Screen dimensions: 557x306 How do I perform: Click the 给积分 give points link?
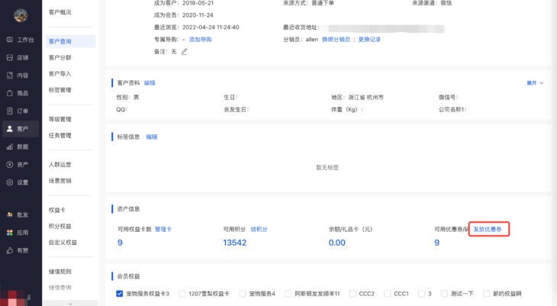[x=259, y=229]
